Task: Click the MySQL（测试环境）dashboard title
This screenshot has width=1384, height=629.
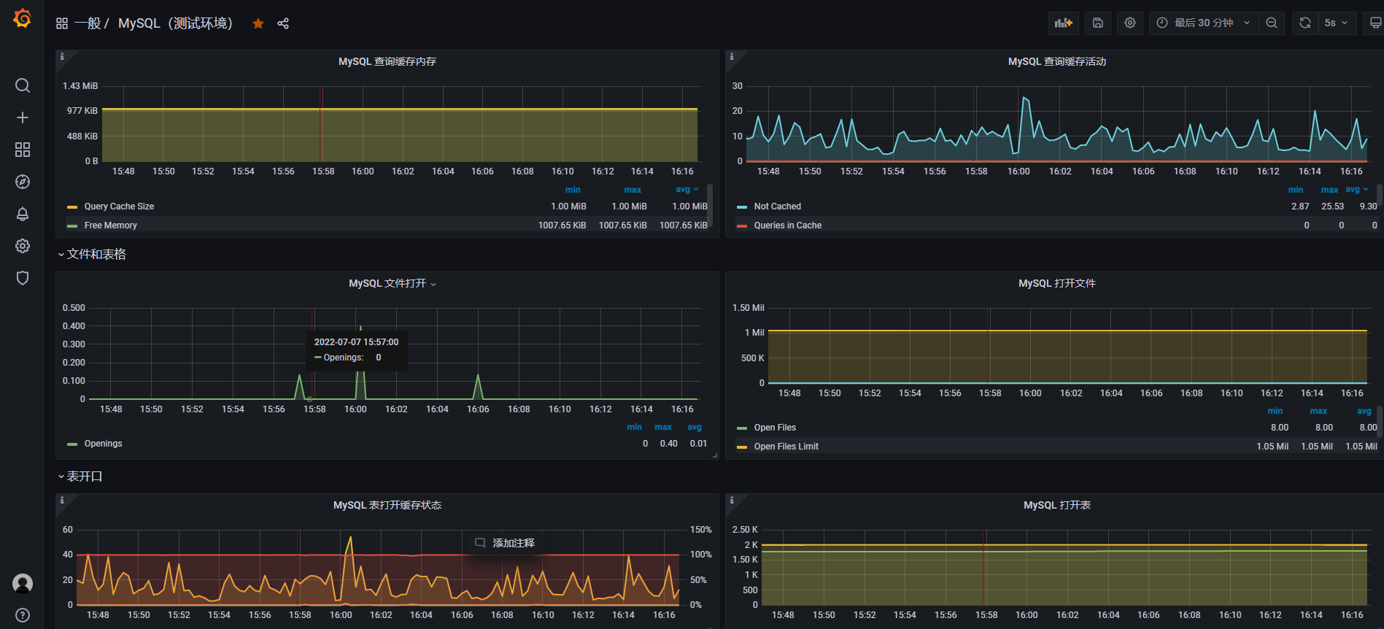Action: (176, 23)
